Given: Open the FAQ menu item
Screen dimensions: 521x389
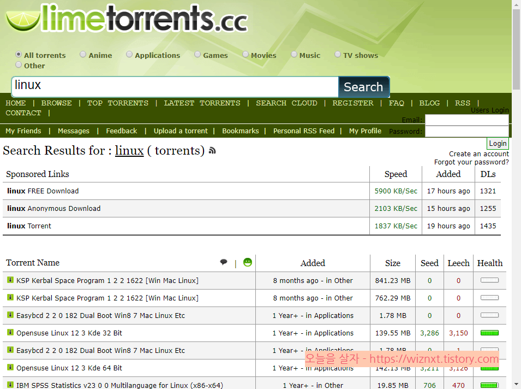Looking at the screenshot, I should click(x=397, y=103).
